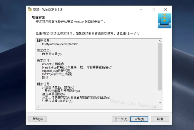Click horizontal scroll left arrow in summary
The image size is (194, 130).
[38, 107]
